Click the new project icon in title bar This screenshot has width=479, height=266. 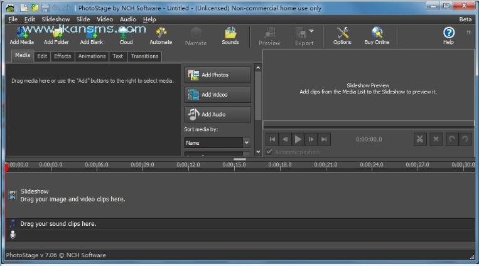[x=24, y=8]
